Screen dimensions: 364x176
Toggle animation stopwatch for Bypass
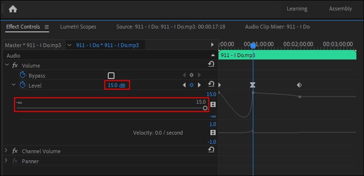[x=22, y=75]
